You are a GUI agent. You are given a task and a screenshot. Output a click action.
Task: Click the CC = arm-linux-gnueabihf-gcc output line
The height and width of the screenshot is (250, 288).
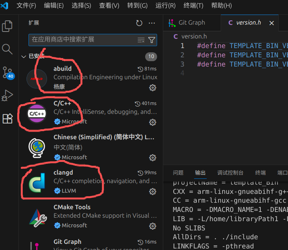pyautogui.click(x=229, y=200)
